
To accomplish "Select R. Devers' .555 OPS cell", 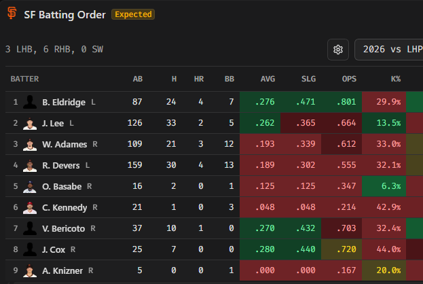I will [342, 165].
